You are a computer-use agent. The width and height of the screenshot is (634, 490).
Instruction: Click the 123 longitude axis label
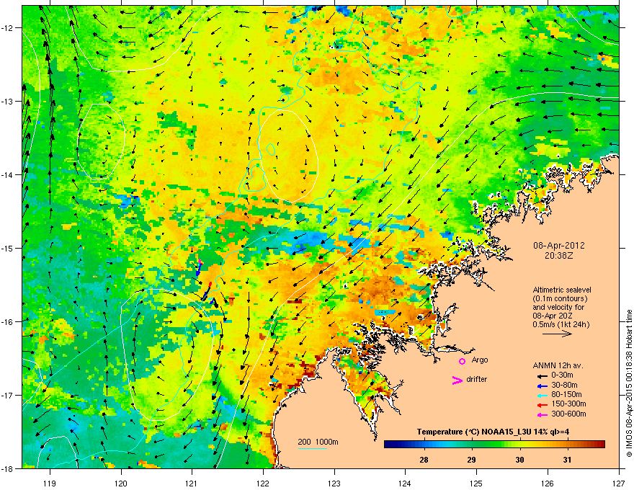334,483
